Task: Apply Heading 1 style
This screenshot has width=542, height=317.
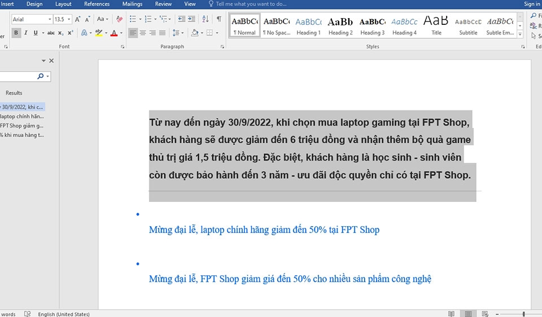Action: (x=308, y=25)
